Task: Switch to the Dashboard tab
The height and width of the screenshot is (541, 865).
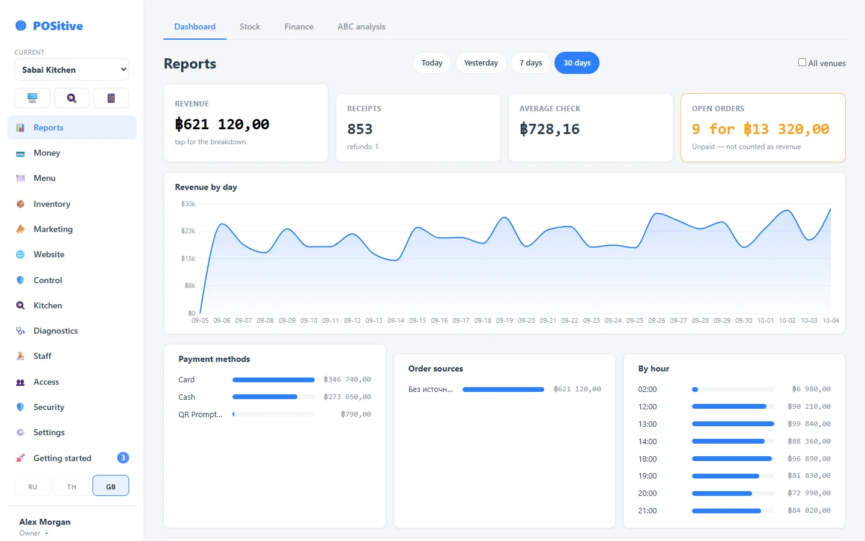Action: [x=195, y=26]
